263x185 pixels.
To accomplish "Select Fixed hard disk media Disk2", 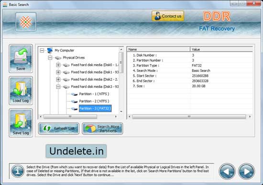I will 95,80.
